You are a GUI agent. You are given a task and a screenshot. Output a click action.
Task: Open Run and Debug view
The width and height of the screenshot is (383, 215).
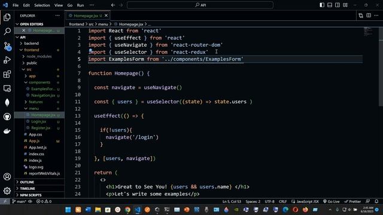pyautogui.click(x=7, y=60)
